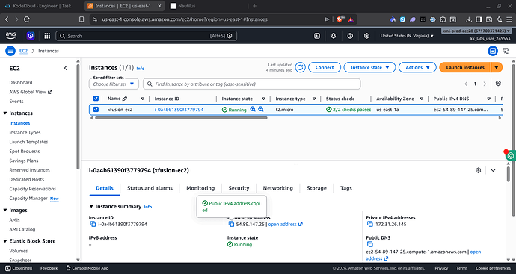Image resolution: width=516 pixels, height=274 pixels.
Task: Open the account menu kml-prod-acc28
Action: click(476, 31)
